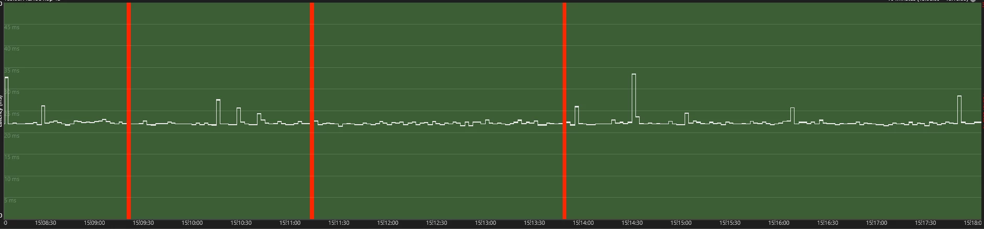Click the 15:15:00 time axis label

tap(680, 223)
